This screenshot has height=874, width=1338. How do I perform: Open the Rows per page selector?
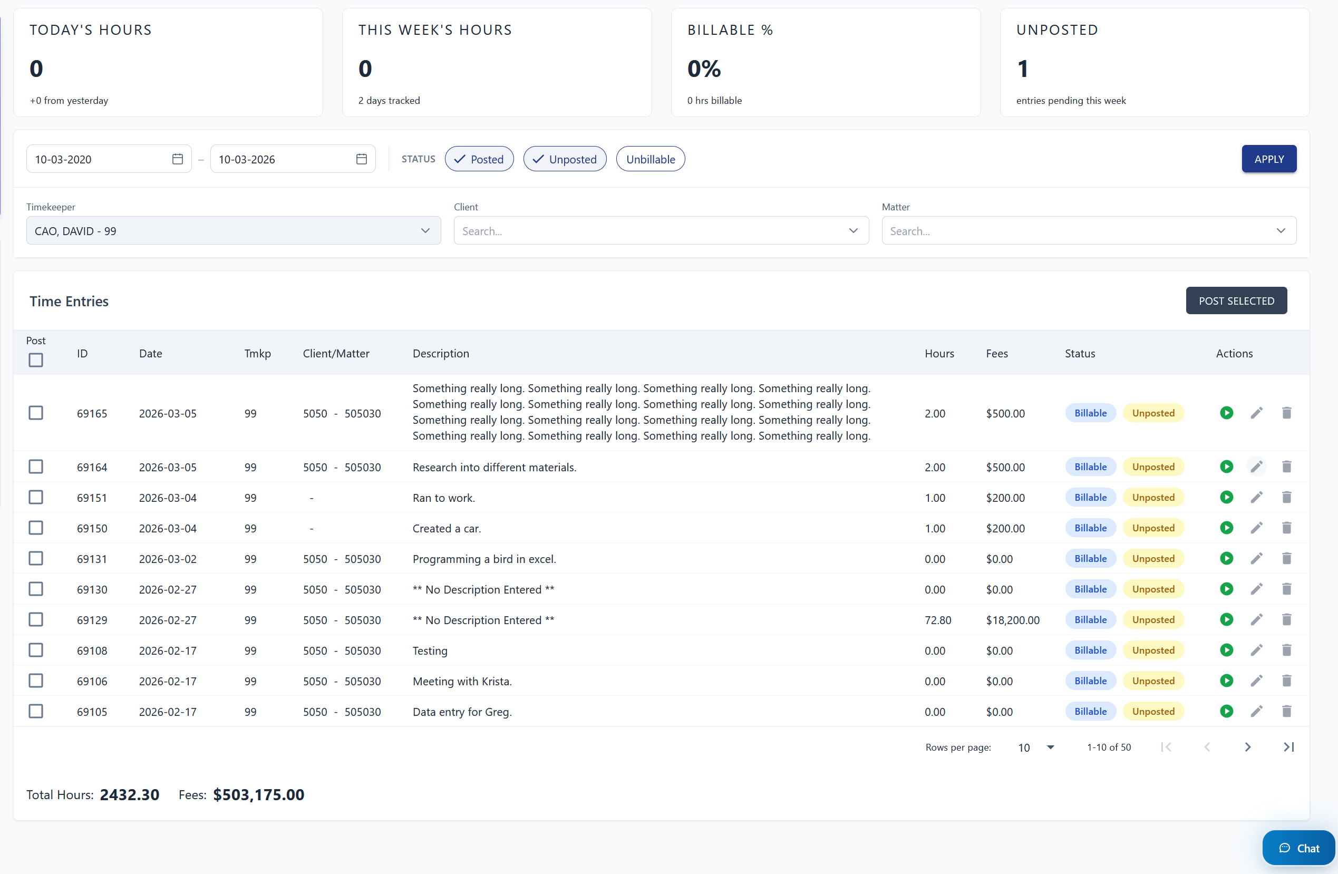pyautogui.click(x=1034, y=747)
